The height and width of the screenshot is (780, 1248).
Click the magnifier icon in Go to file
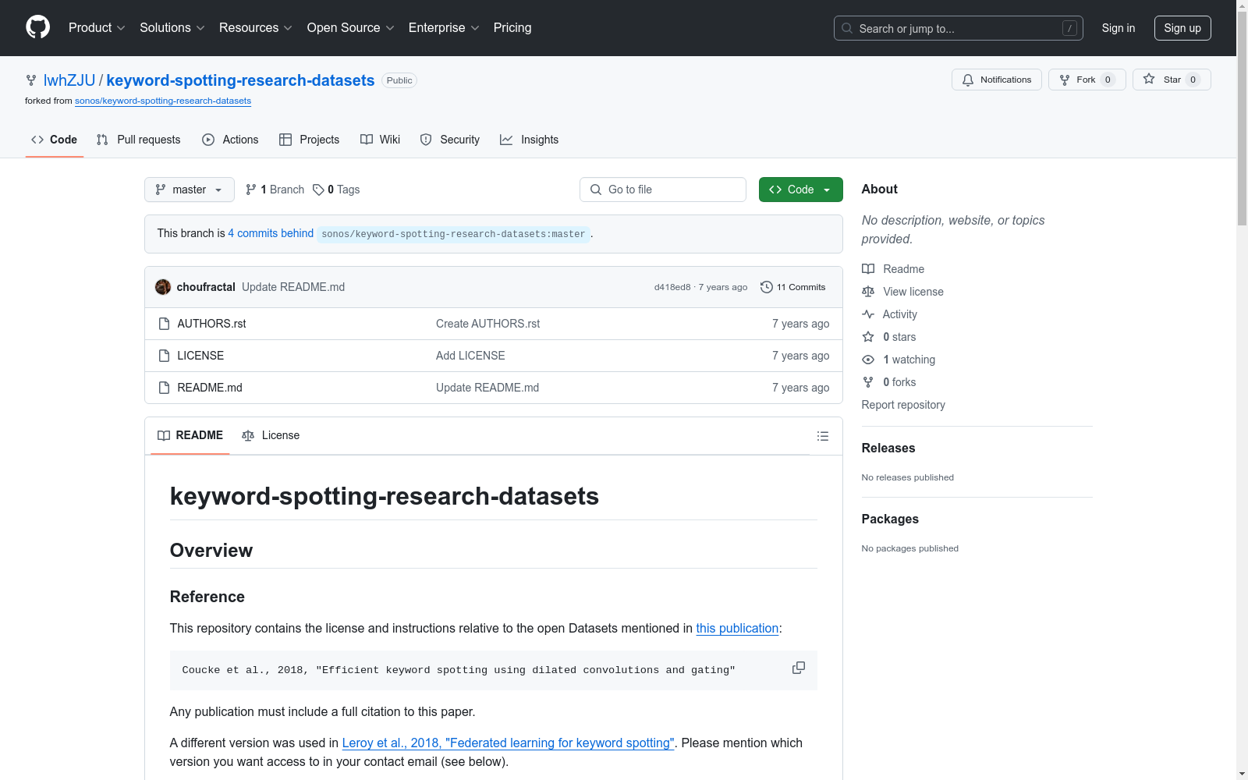coord(596,190)
